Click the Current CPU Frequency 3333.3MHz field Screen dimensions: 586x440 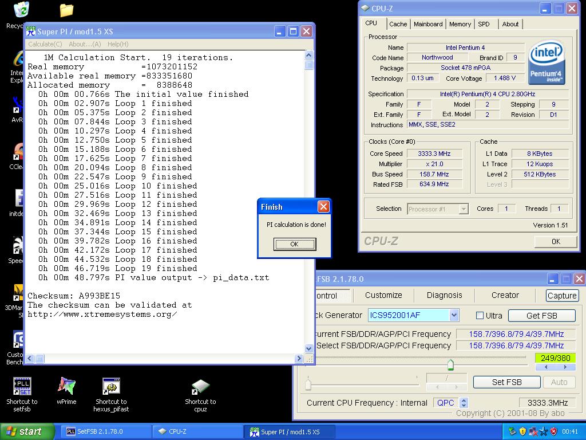(548, 403)
